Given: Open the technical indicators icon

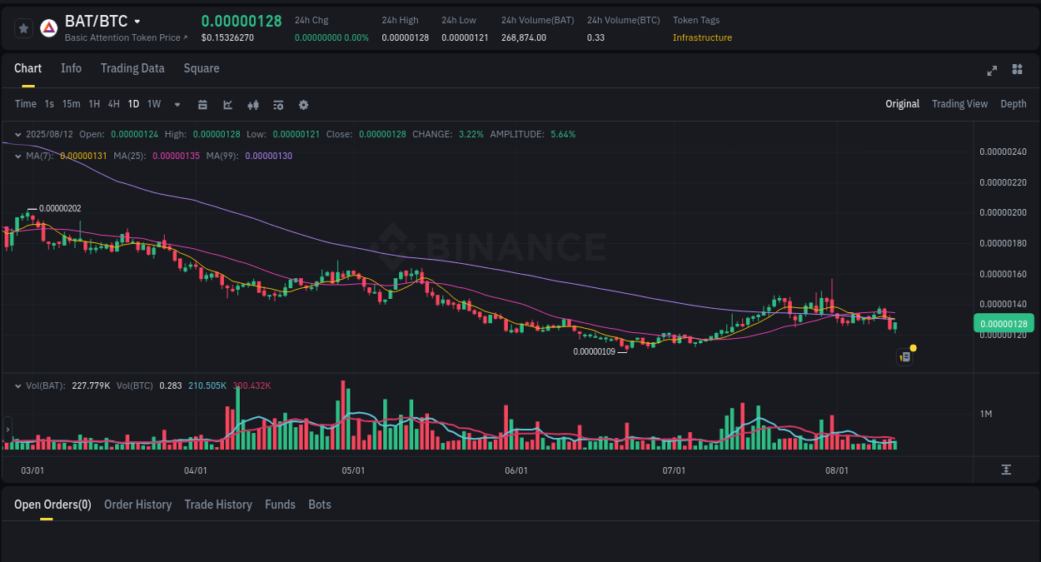Looking at the screenshot, I should click(x=228, y=105).
